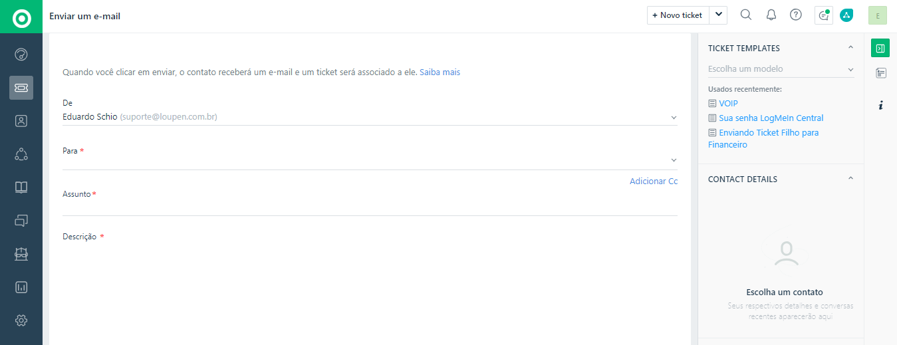The image size is (897, 345).
Task: Click the + Novo ticket button
Action: coord(678,15)
